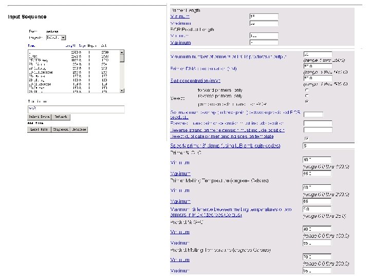Click Primer % G+C Minimum field

tap(317, 160)
